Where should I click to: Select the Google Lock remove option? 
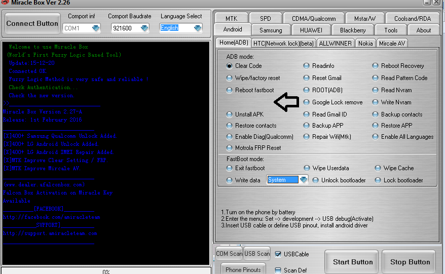click(307, 102)
